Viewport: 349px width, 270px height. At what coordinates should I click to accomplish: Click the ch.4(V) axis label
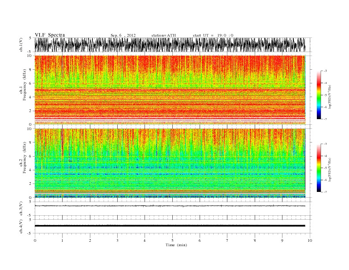coord(21,226)
